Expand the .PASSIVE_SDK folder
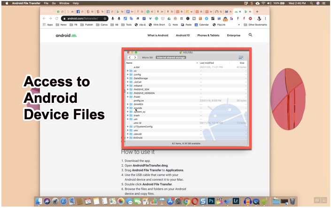This screenshot has width=331, height=208. 128,89
